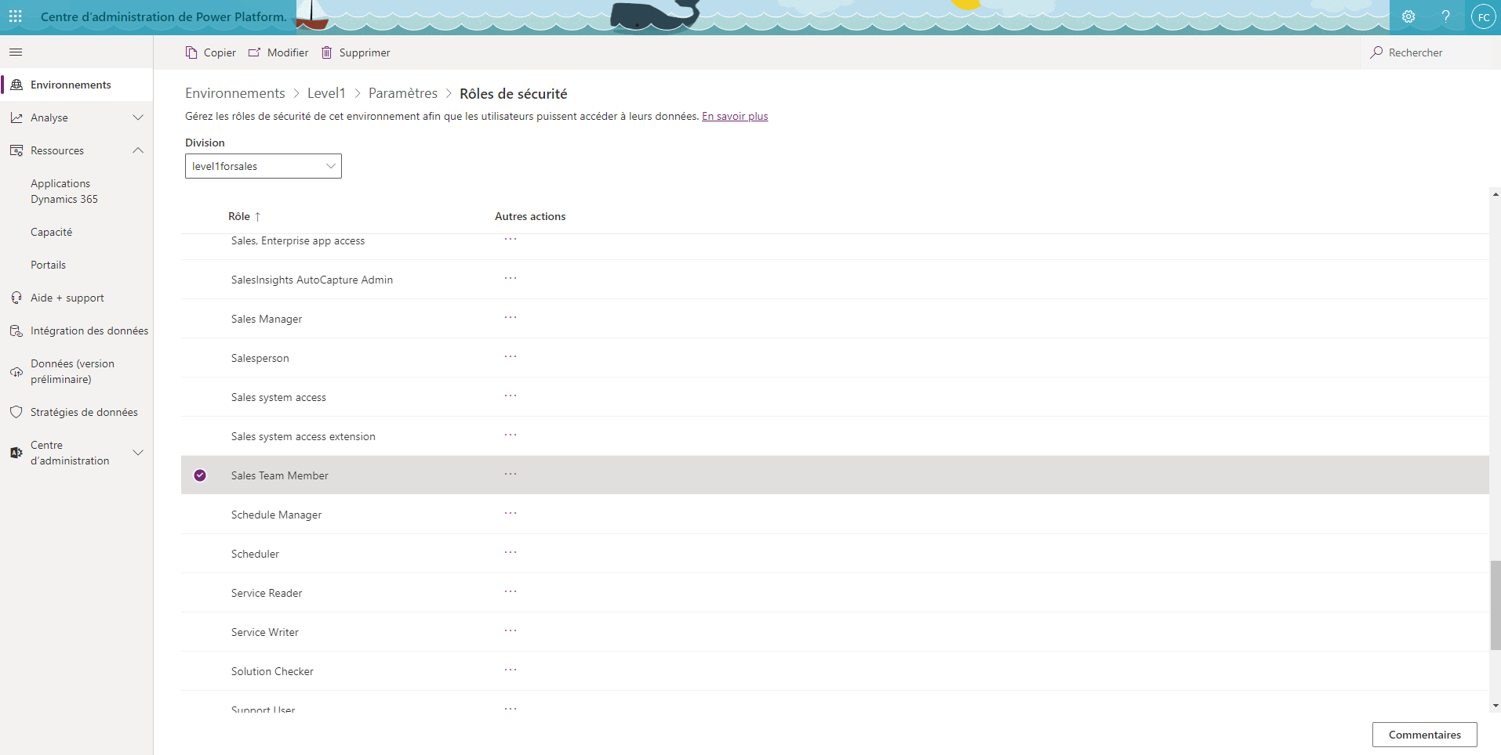Select Analyse in the sidebar
This screenshot has height=755, width=1501.
[x=49, y=117]
